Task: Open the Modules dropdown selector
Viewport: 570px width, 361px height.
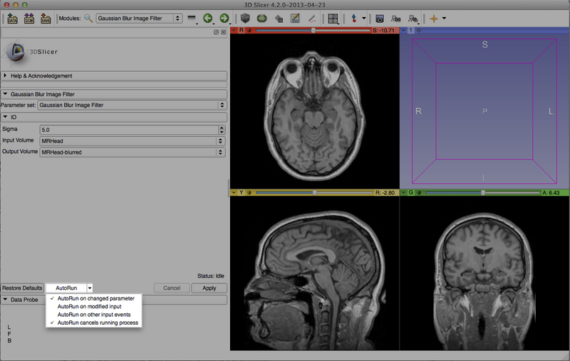Action: (x=139, y=18)
